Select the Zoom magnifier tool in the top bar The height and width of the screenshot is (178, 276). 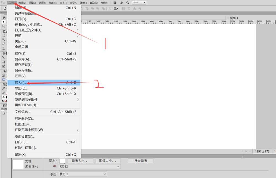coord(128,2)
